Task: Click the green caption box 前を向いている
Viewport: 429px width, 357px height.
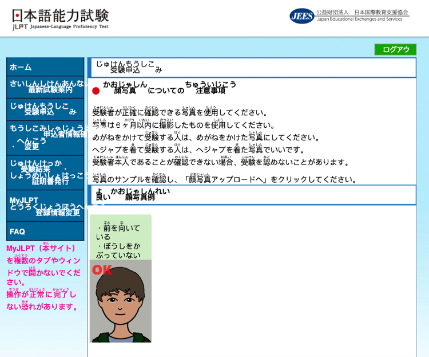Action: [121, 238]
